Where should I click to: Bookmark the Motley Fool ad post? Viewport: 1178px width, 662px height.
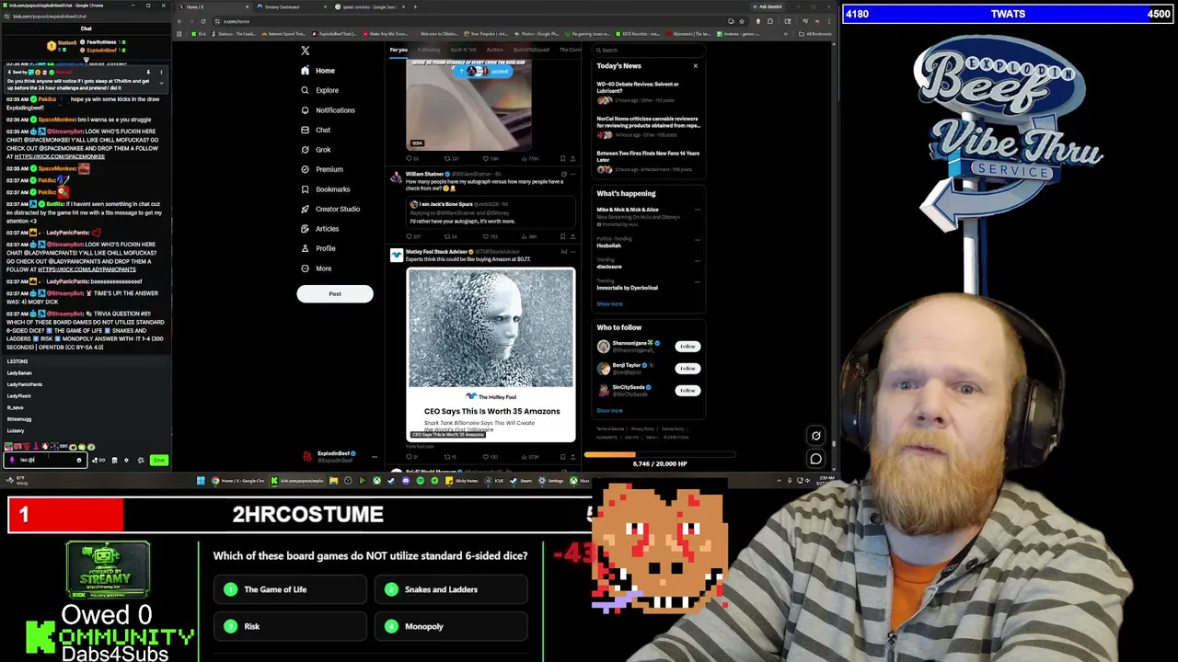tap(562, 456)
